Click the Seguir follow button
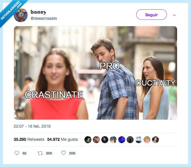This screenshot has width=191, height=167. [x=151, y=15]
